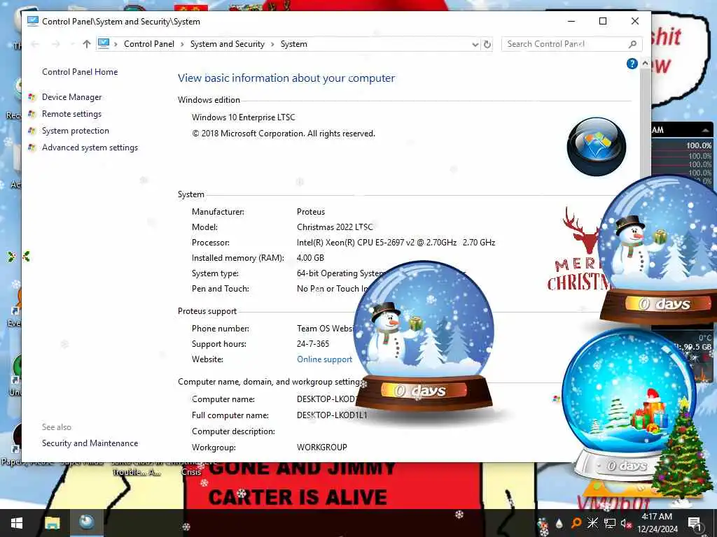Click the snowflake ornaments tray icon
Screen dimensions: 717x537
point(543,524)
